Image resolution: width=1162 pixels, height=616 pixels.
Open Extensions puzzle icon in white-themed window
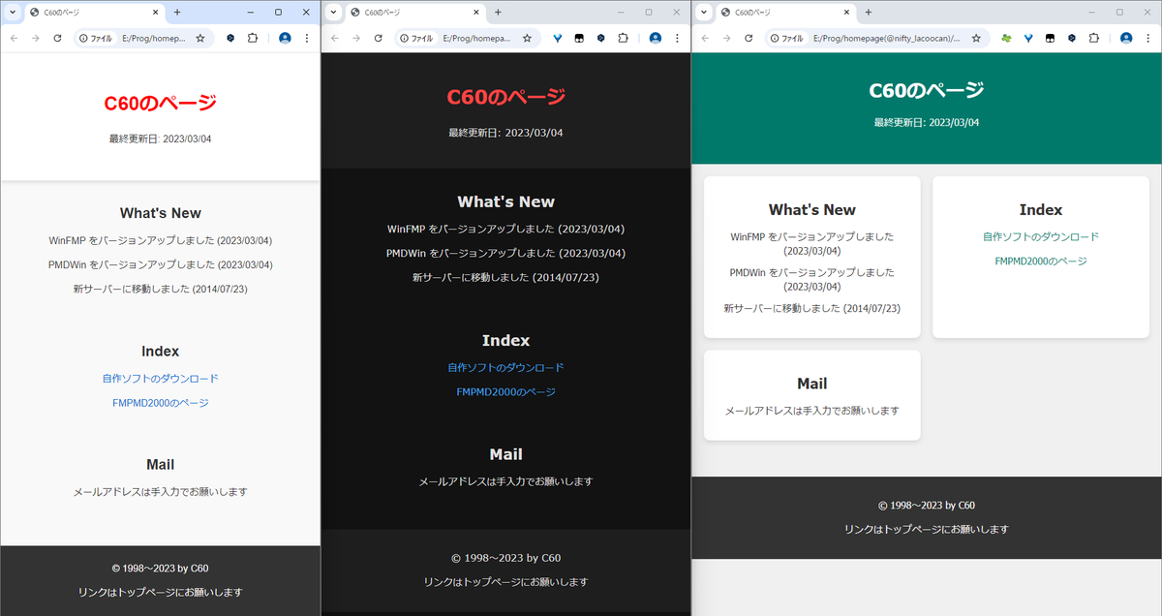point(254,38)
